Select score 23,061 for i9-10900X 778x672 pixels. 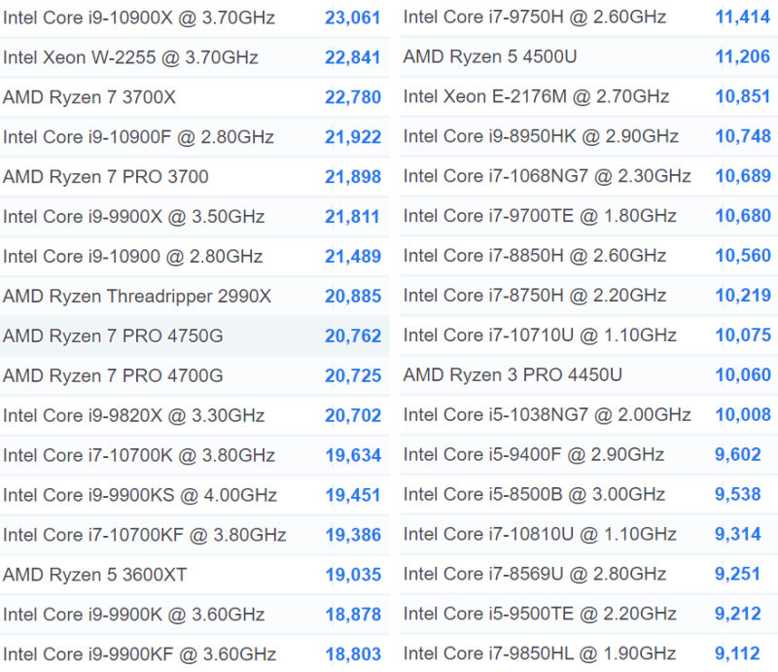[352, 18]
